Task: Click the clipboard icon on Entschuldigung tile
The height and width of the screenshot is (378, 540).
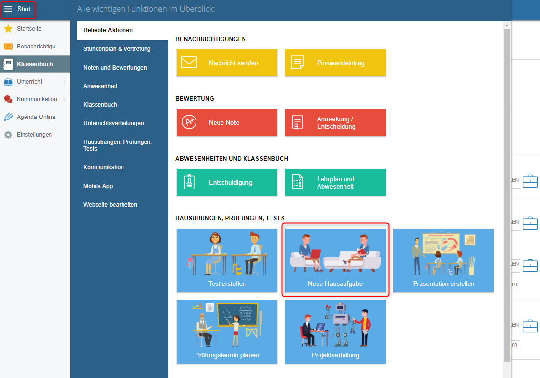Action: (x=189, y=182)
